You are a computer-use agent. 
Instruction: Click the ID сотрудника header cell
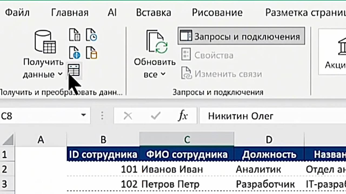click(x=103, y=154)
